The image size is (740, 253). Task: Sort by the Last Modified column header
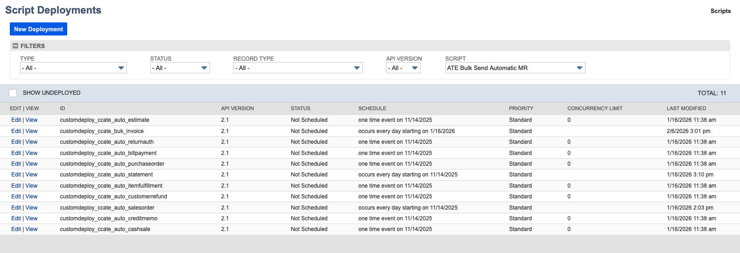click(x=686, y=108)
